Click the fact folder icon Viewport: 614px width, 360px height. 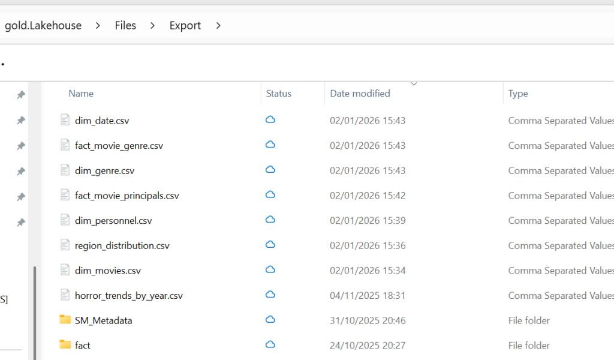65,344
